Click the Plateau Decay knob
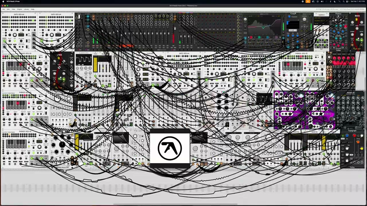367x206 pixels. pos(343,31)
